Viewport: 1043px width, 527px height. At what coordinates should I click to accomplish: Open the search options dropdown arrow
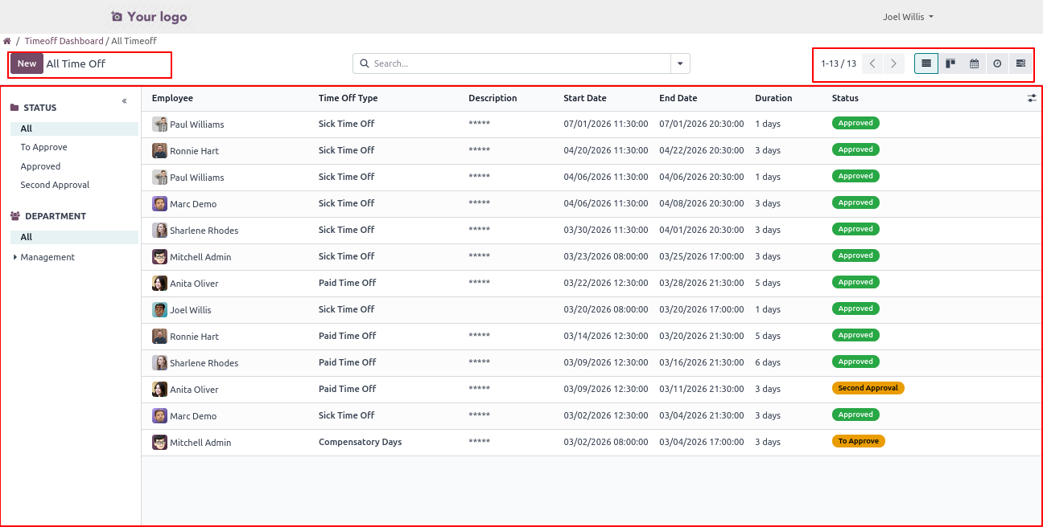(680, 63)
